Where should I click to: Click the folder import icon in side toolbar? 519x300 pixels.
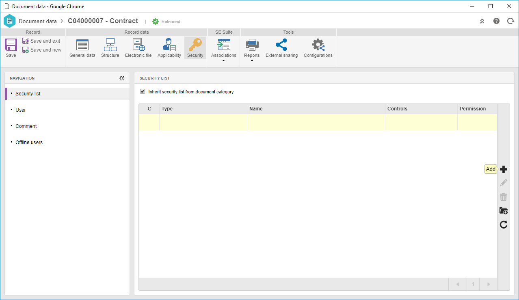pos(504,211)
